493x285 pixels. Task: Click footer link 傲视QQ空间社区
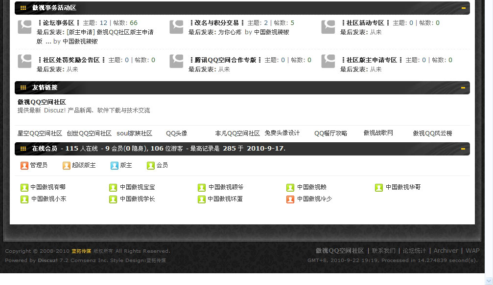(x=340, y=251)
